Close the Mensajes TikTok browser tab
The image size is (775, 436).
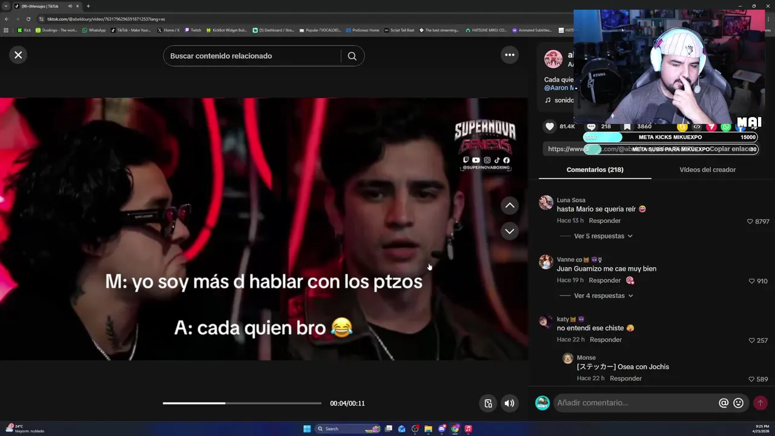click(77, 6)
